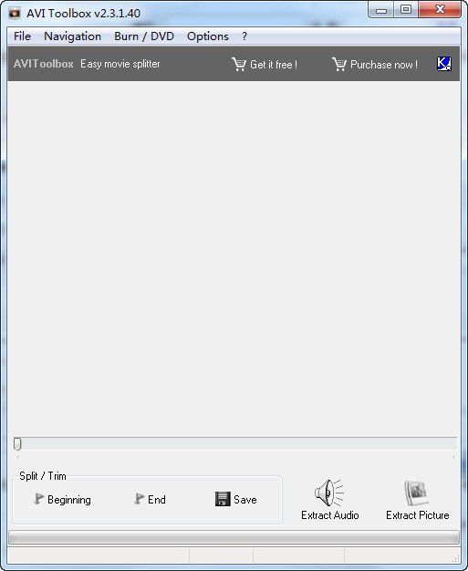The image size is (468, 571).
Task: Open the ? help menu
Action: click(244, 36)
